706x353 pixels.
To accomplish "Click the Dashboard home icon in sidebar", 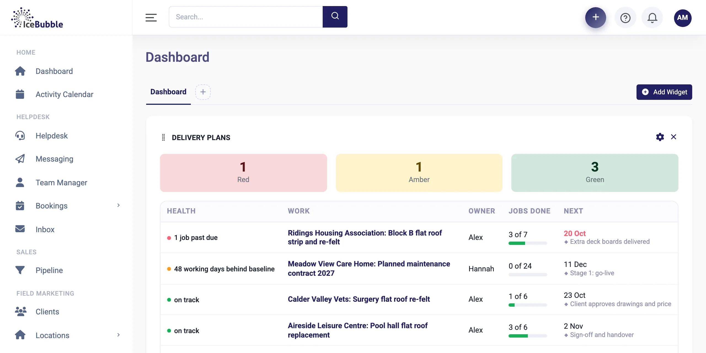I will [20, 71].
